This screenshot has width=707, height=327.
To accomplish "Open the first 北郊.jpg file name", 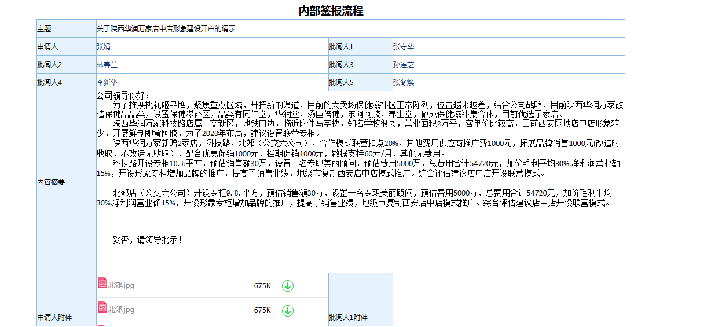I will click(x=121, y=285).
